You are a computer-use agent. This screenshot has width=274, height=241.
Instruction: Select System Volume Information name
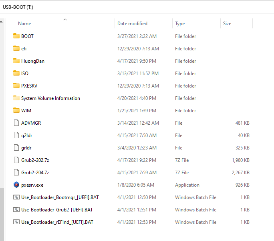(50, 98)
